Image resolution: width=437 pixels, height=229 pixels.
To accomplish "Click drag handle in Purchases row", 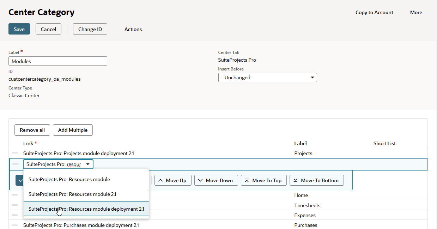I will 15,225.
